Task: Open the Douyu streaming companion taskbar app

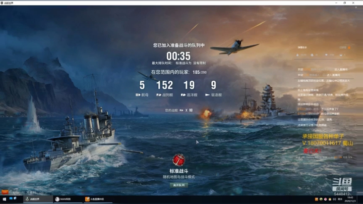Action: [98, 199]
